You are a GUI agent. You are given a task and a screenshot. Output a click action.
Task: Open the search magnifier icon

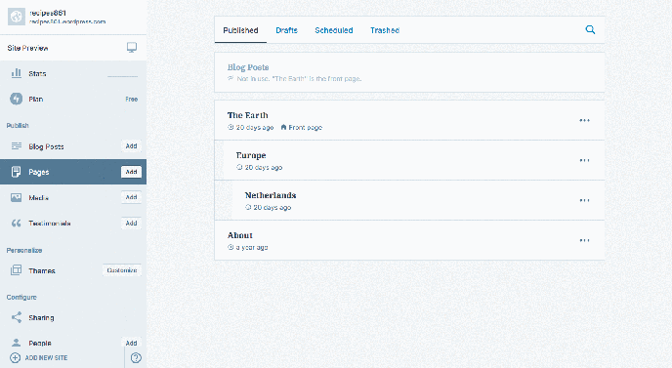tap(590, 30)
